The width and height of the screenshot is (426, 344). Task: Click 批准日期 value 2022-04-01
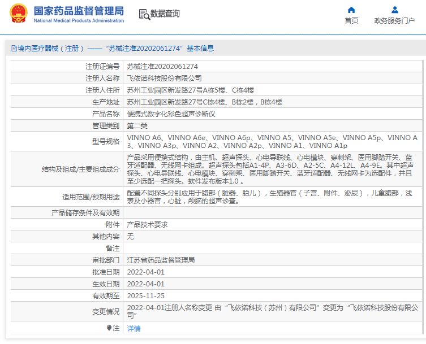point(145,272)
